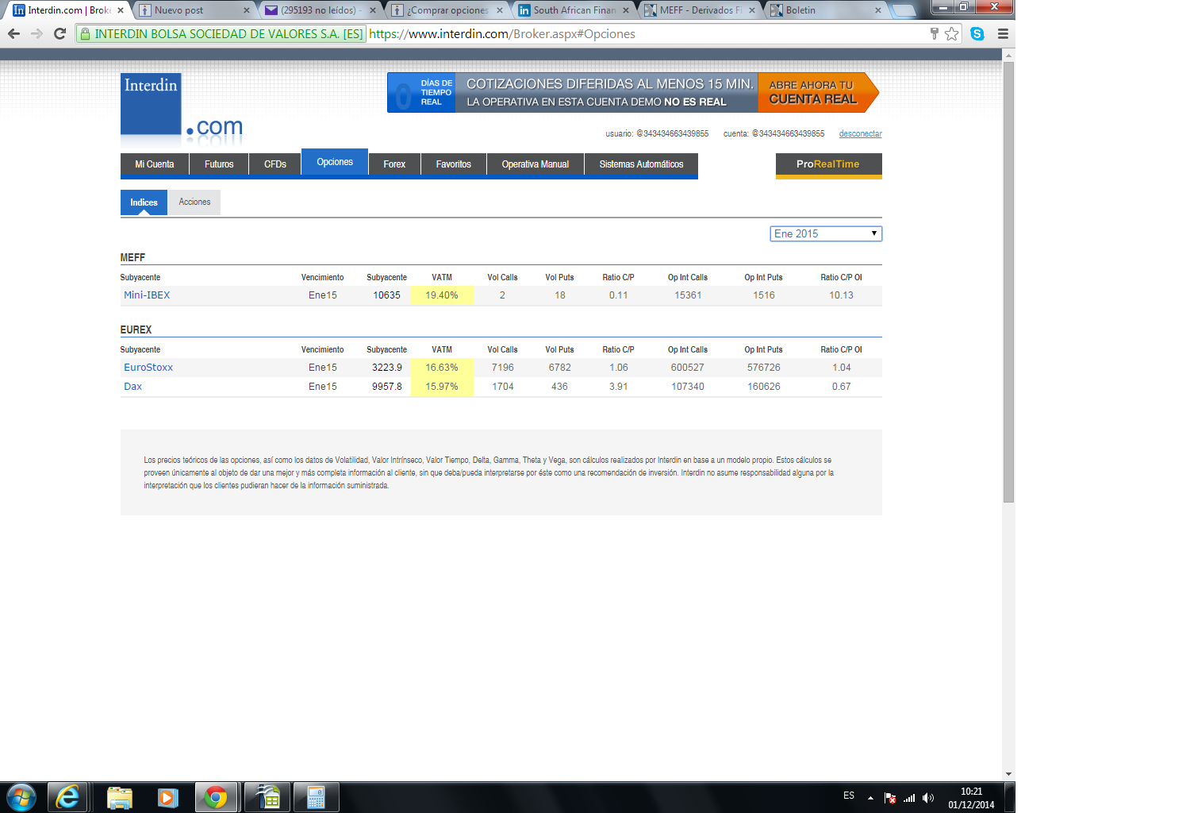Image resolution: width=1190 pixels, height=813 pixels.
Task: Open the Forex menu item
Action: click(x=394, y=164)
